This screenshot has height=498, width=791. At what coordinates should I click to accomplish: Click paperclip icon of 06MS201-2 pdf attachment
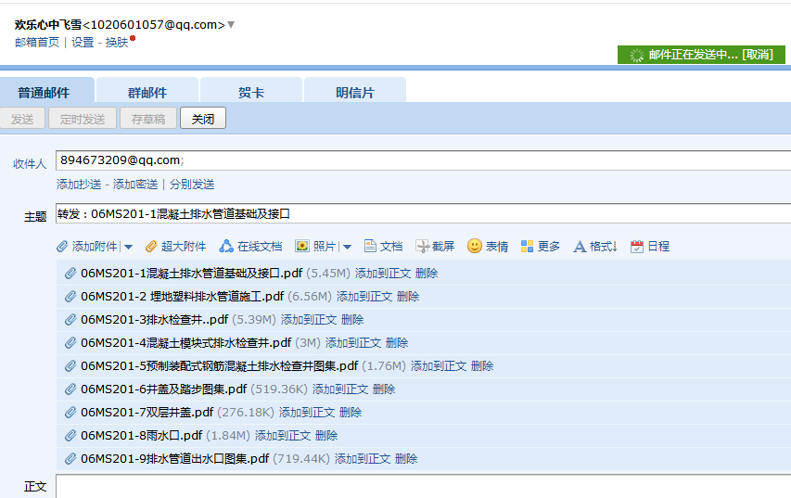point(70,297)
